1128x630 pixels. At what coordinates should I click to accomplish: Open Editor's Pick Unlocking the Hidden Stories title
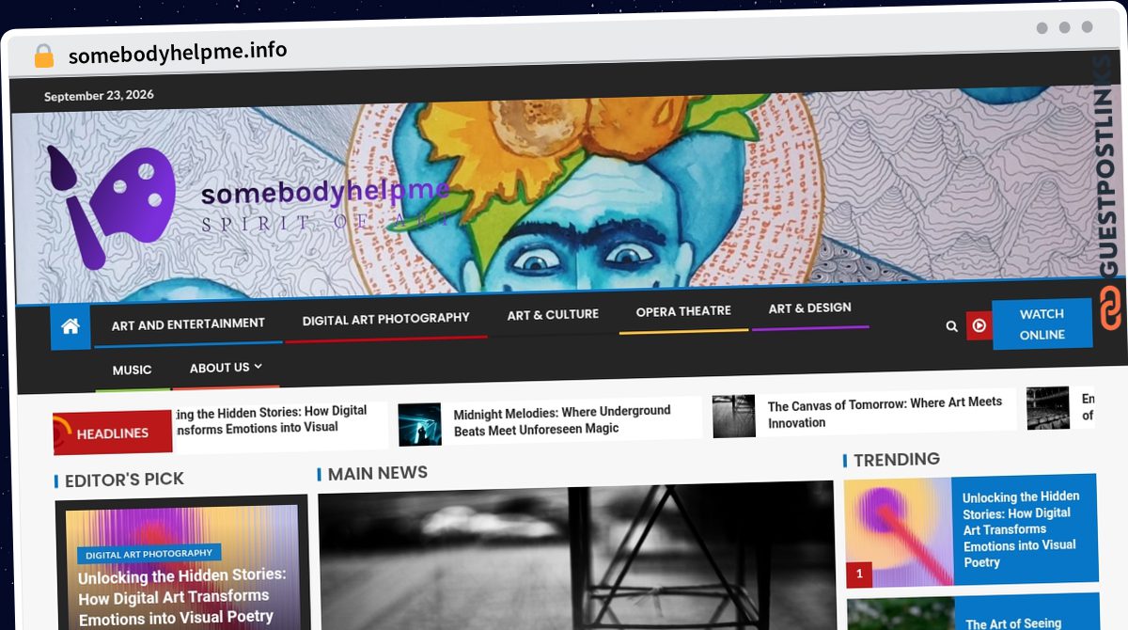click(182, 596)
